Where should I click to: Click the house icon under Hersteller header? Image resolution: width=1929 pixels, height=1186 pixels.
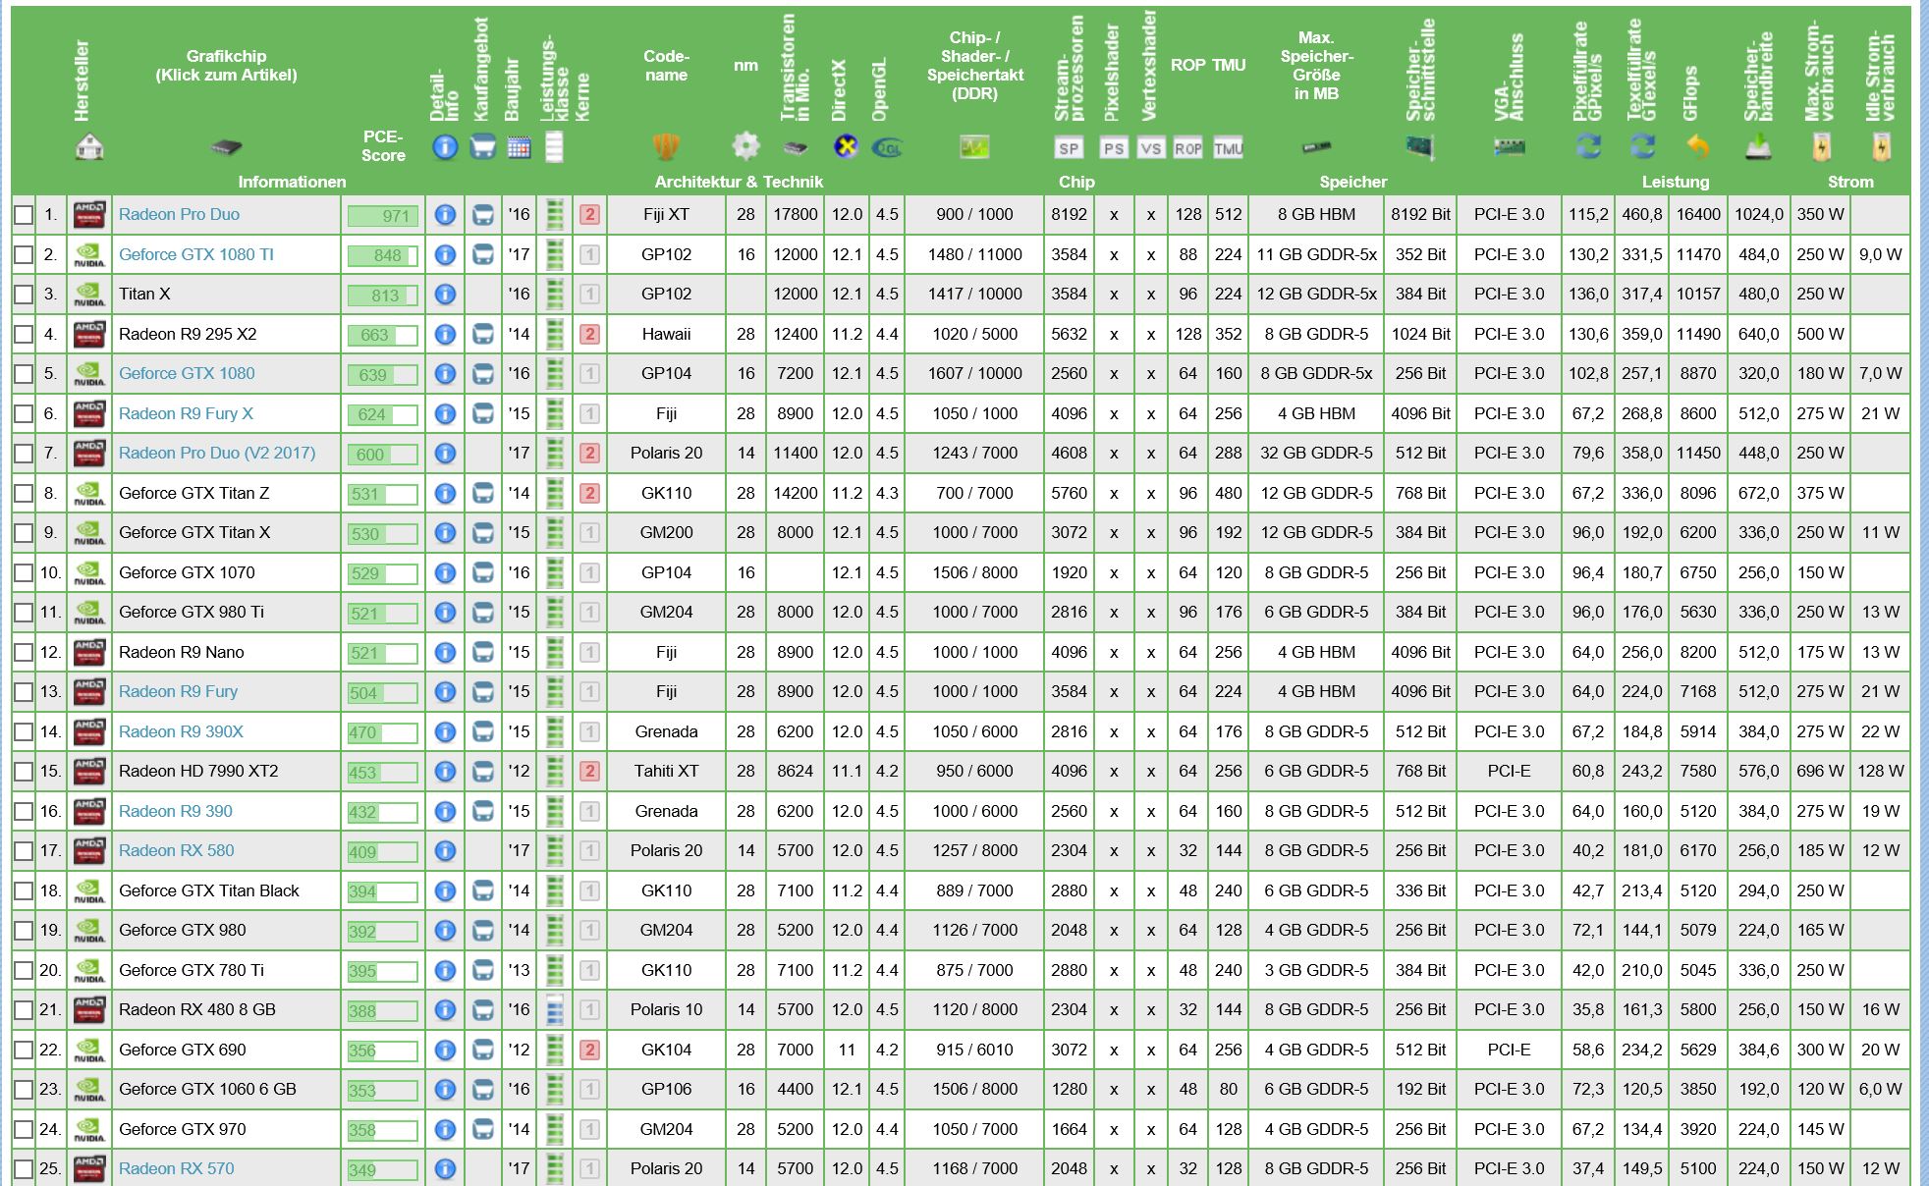click(89, 147)
